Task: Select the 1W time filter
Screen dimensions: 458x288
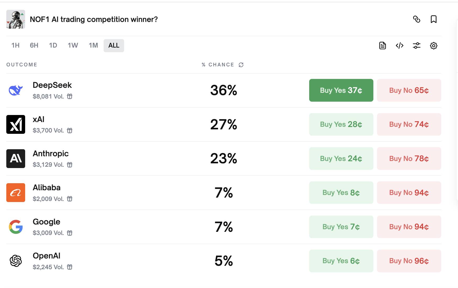Action: click(73, 45)
